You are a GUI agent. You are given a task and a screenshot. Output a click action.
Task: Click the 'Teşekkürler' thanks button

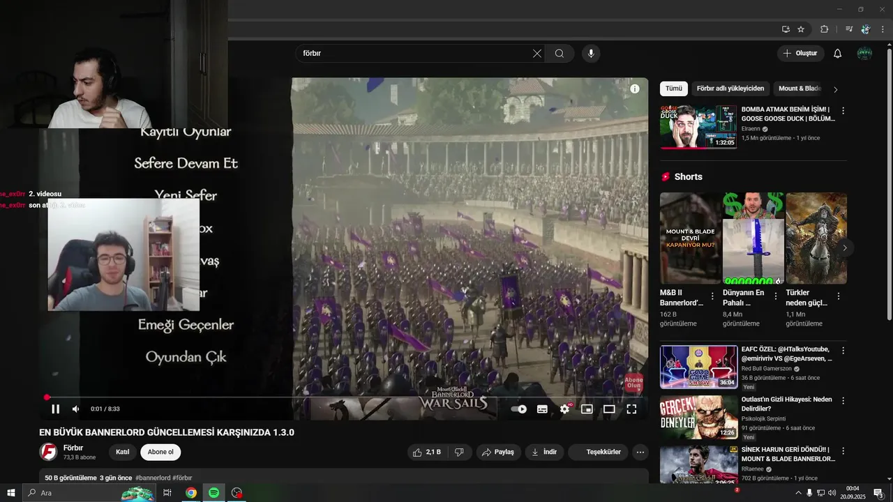point(597,452)
